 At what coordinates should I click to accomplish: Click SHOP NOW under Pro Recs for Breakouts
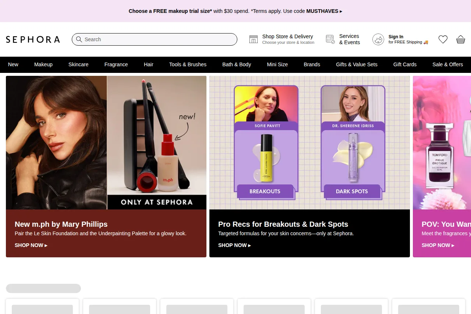click(234, 245)
